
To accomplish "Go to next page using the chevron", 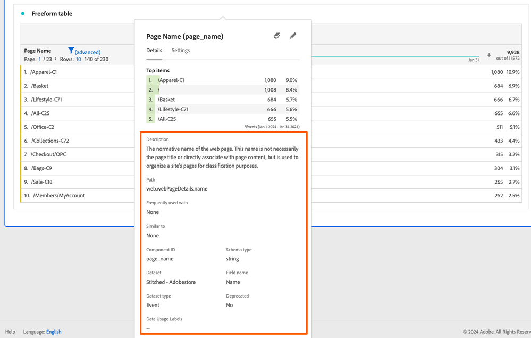I will [x=55, y=59].
